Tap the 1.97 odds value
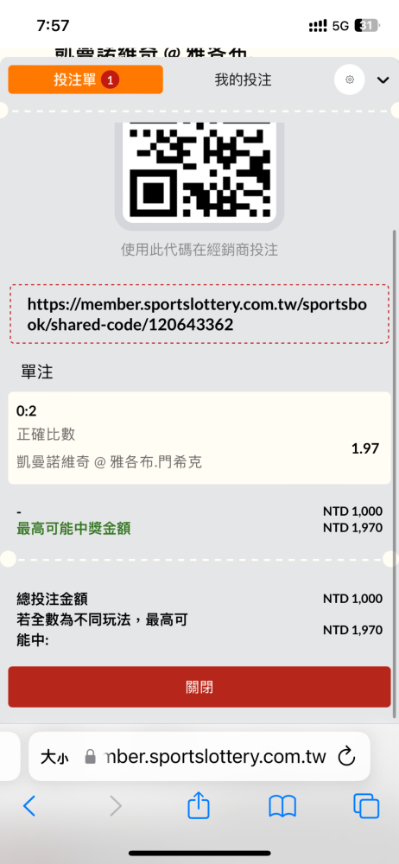399x864 pixels. point(365,448)
